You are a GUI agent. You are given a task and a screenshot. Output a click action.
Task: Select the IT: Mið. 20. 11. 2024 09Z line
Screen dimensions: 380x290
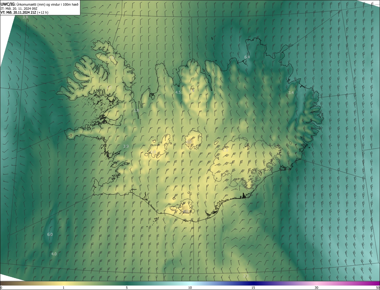19,8
